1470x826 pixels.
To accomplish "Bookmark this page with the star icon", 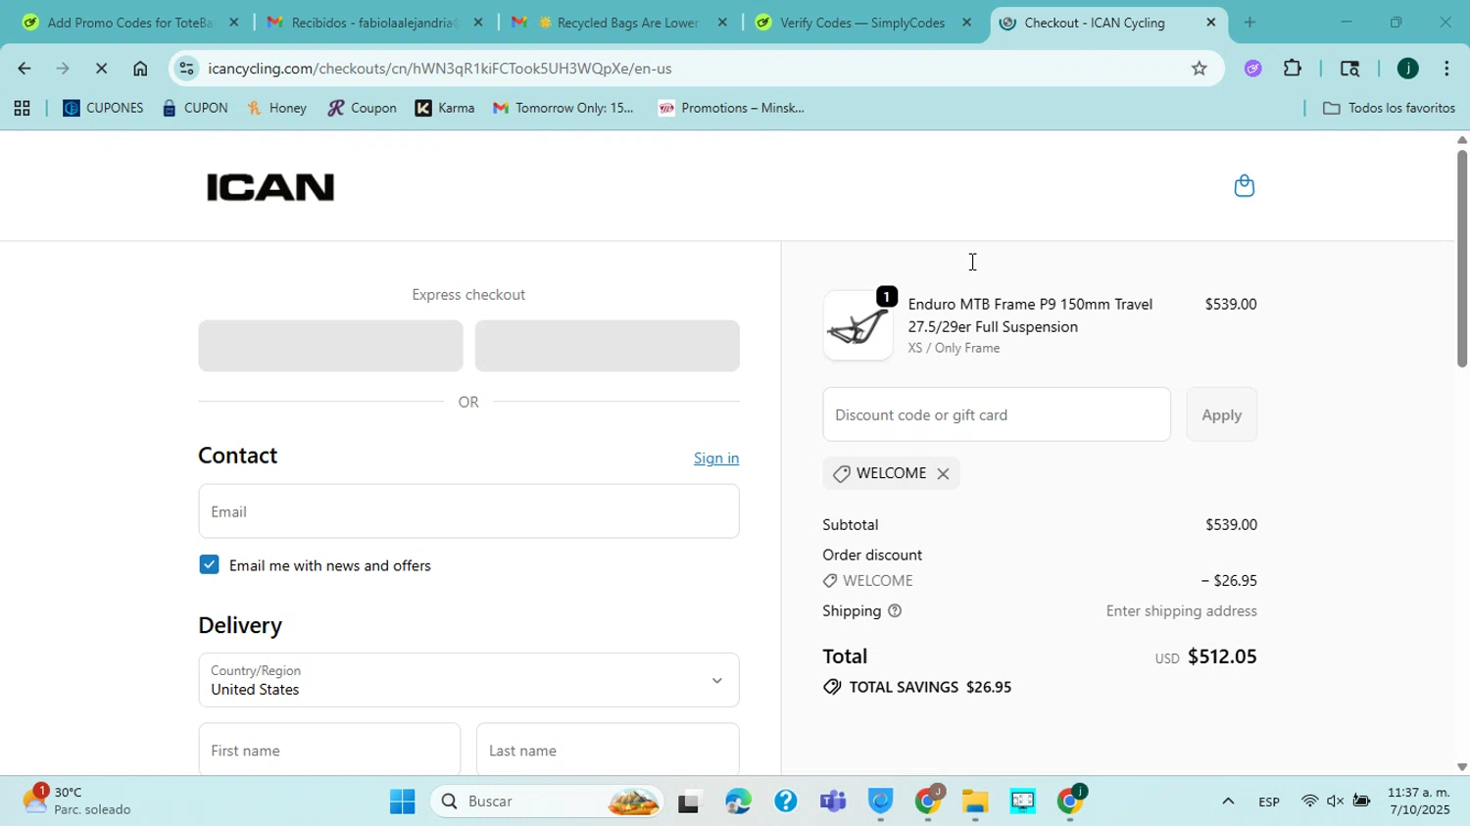I will (1199, 69).
